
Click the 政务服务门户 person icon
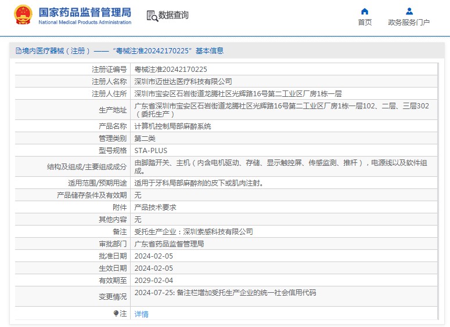409,11
